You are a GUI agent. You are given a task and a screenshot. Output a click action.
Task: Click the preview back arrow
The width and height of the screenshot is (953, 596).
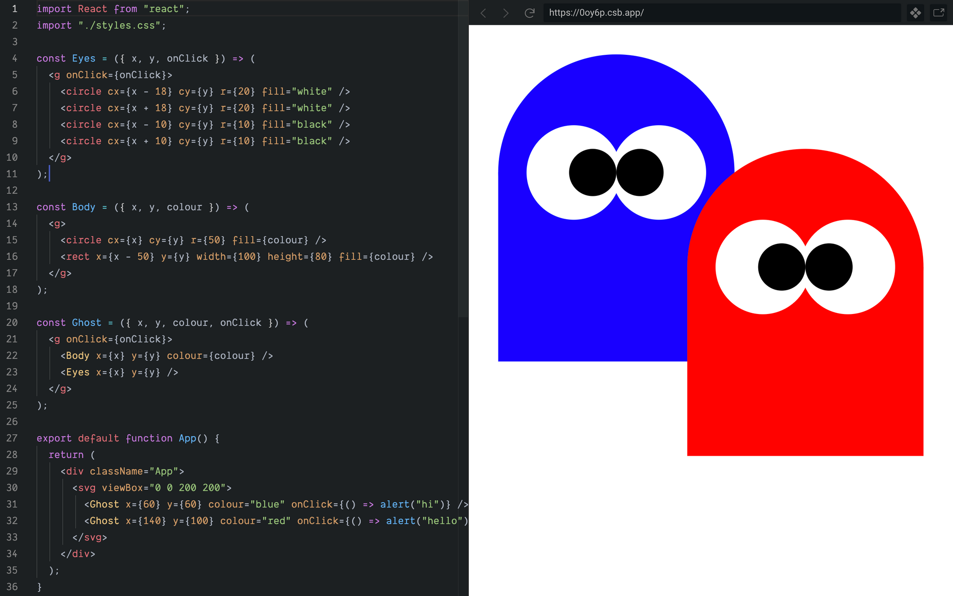[483, 13]
